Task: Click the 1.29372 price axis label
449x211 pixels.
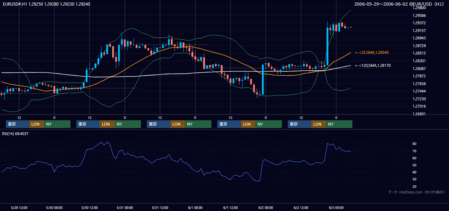Action: pos(419,23)
